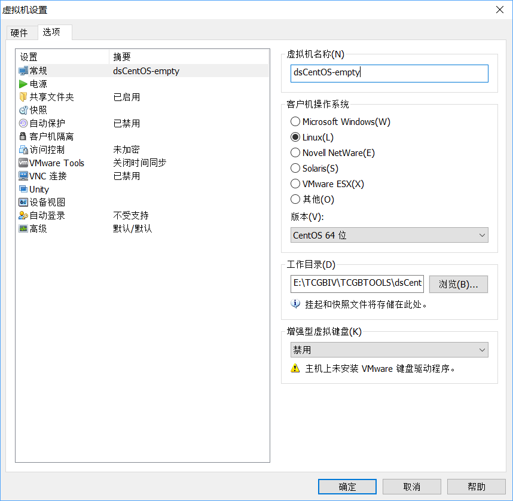Image resolution: width=513 pixels, height=501 pixels.
Task: Click the 摘要 column header
Action: click(x=189, y=57)
